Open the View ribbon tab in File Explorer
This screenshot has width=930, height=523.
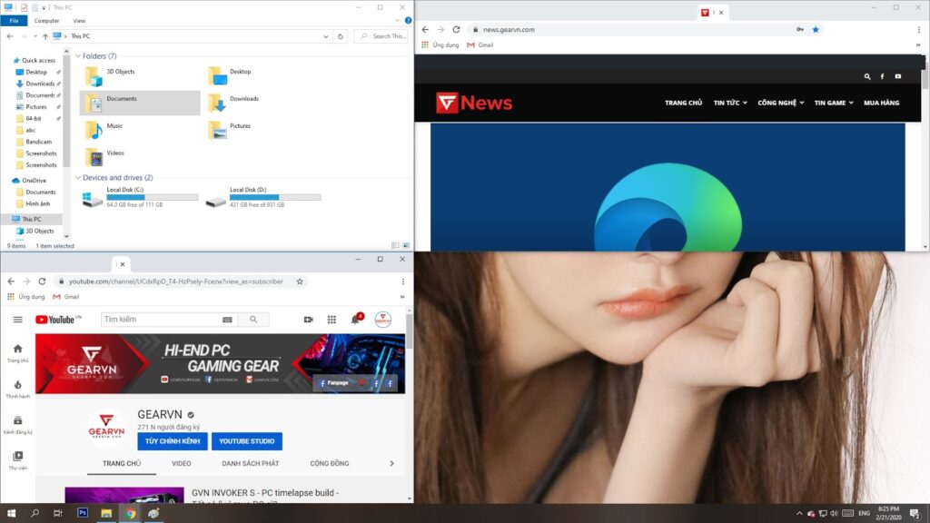coord(79,21)
